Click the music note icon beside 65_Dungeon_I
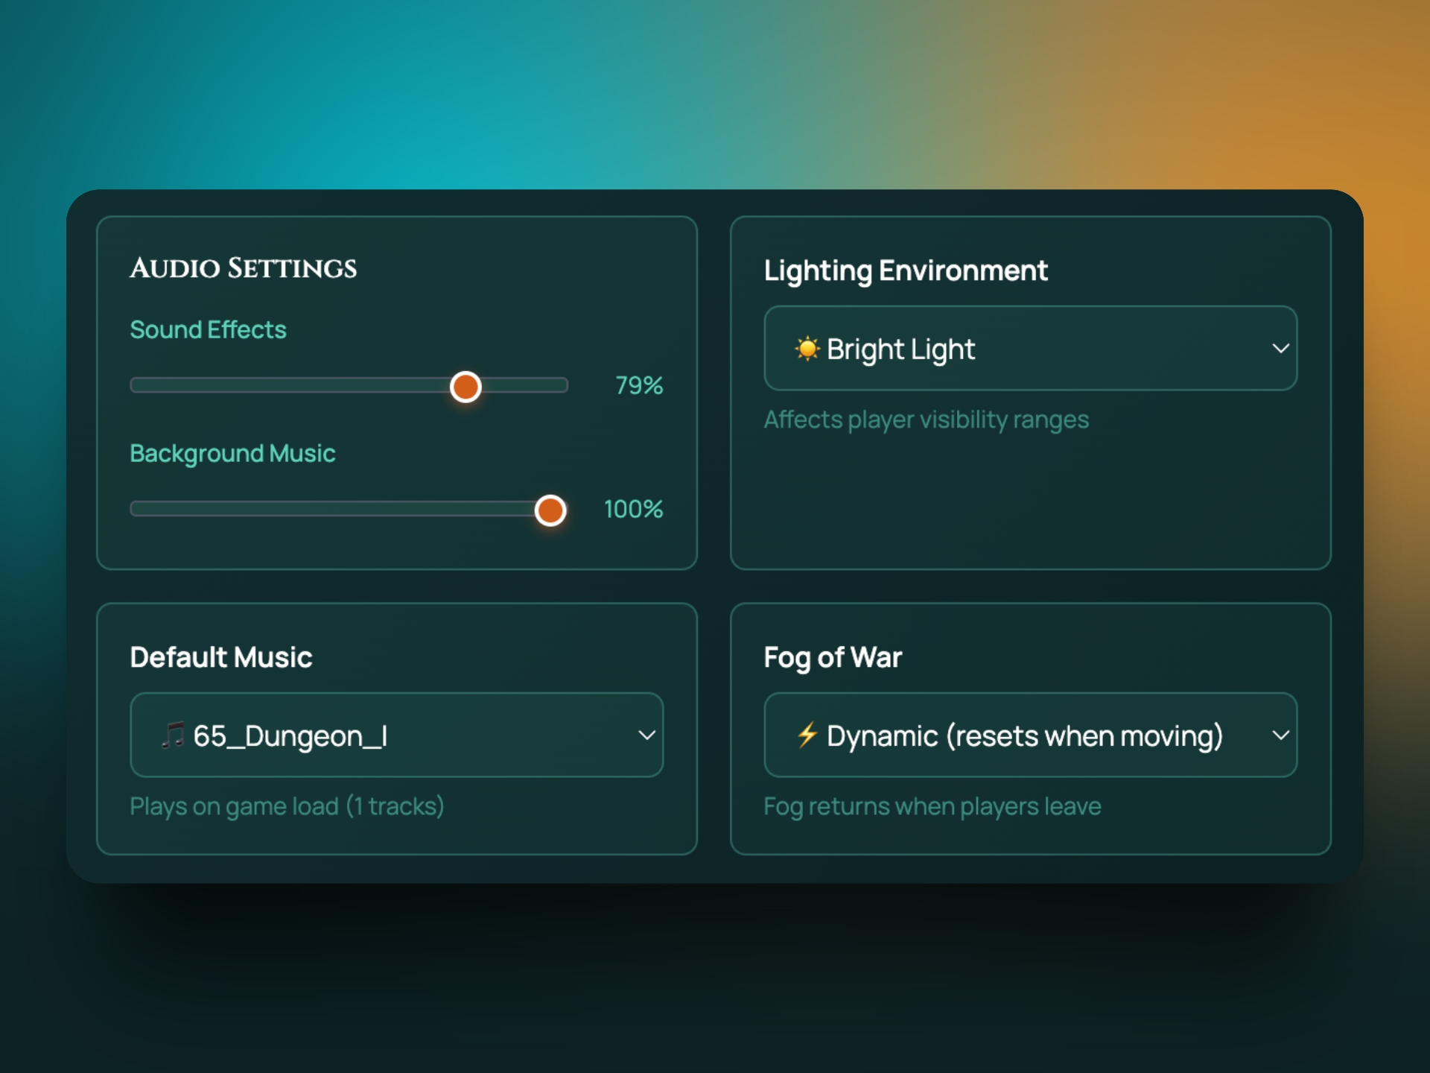The width and height of the screenshot is (1430, 1073). tap(173, 735)
